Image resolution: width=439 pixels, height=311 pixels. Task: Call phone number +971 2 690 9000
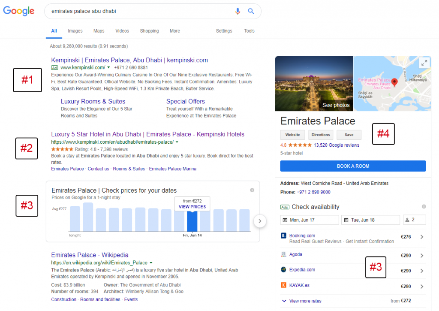coord(313,192)
